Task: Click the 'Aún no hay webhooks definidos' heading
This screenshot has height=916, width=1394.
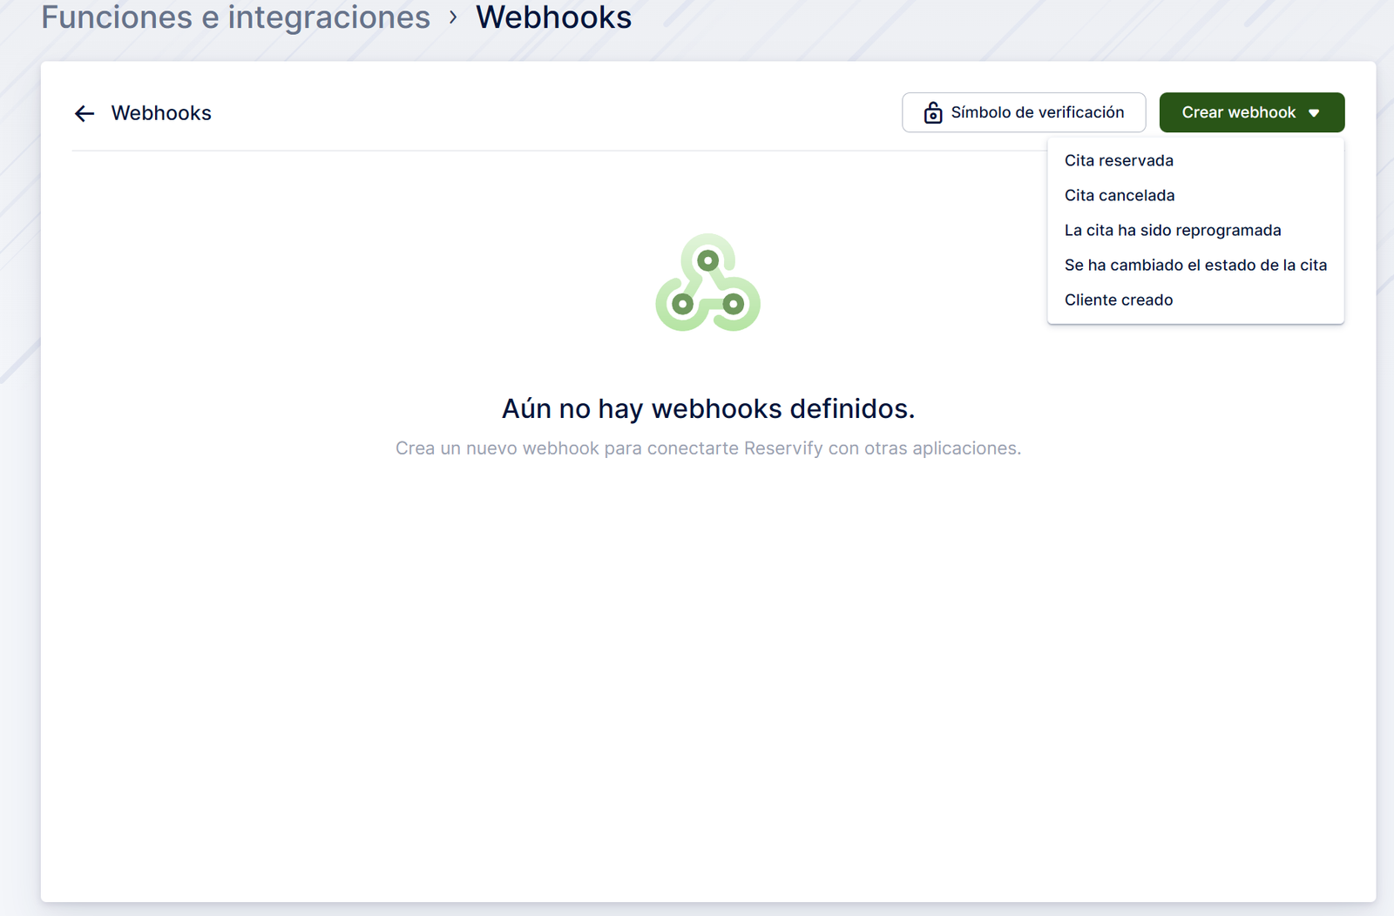Action: [707, 408]
